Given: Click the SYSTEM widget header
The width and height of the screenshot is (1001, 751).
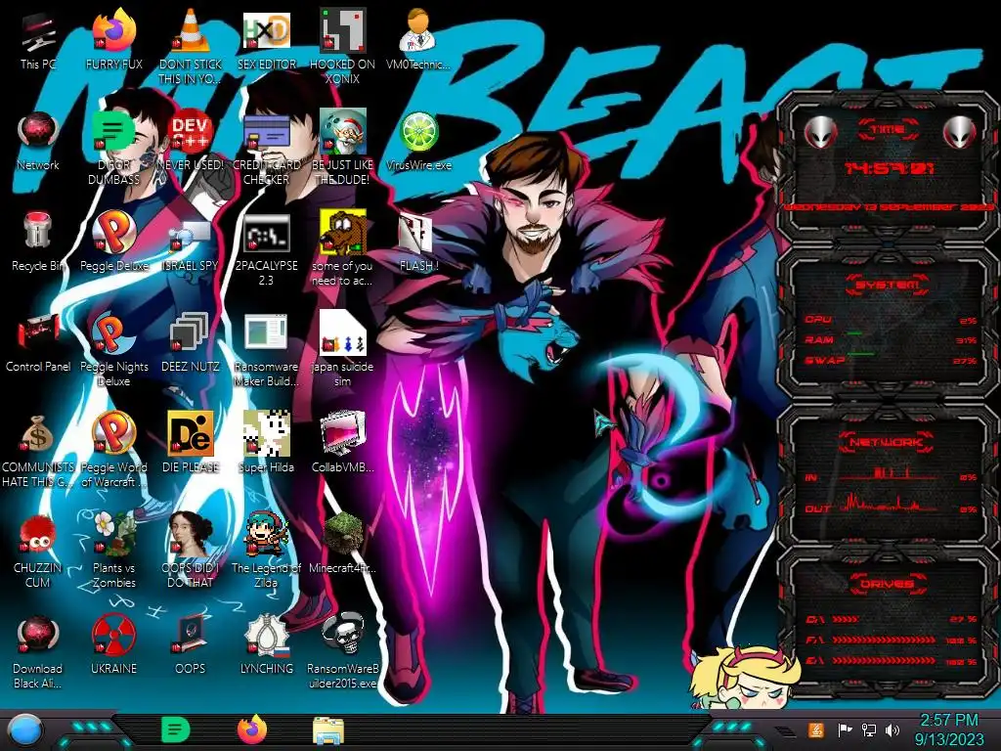Looking at the screenshot, I should 888,285.
